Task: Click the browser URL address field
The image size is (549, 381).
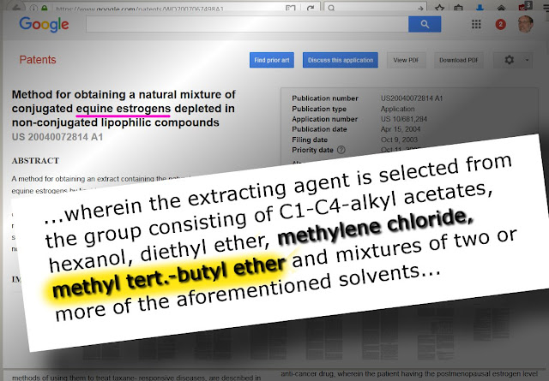Action: (170, 8)
